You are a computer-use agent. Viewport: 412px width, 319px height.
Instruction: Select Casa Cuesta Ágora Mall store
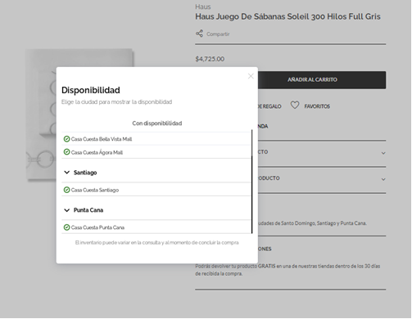(x=156, y=152)
